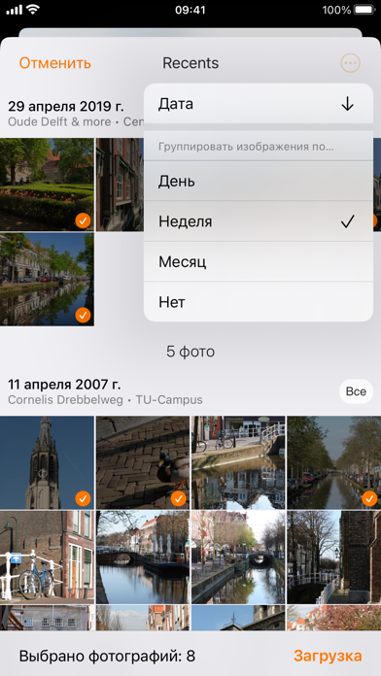Deselect the canal with blue sky photo

[47, 280]
